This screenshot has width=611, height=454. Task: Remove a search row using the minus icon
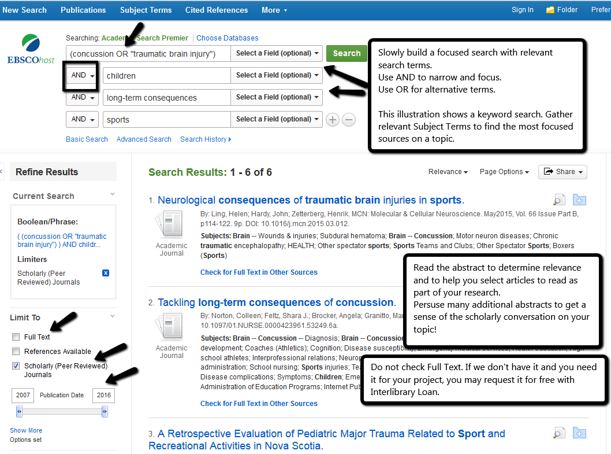348,120
